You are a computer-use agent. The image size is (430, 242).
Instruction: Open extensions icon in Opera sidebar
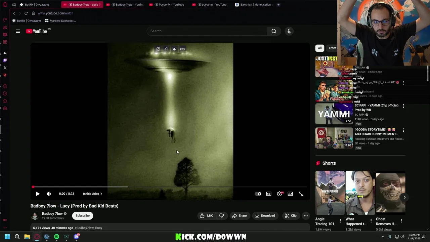pos(5,101)
